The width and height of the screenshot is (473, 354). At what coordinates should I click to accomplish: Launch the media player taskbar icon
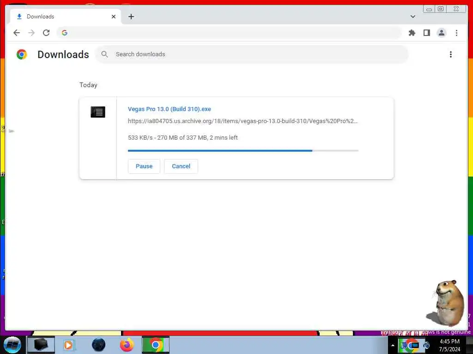click(68, 345)
